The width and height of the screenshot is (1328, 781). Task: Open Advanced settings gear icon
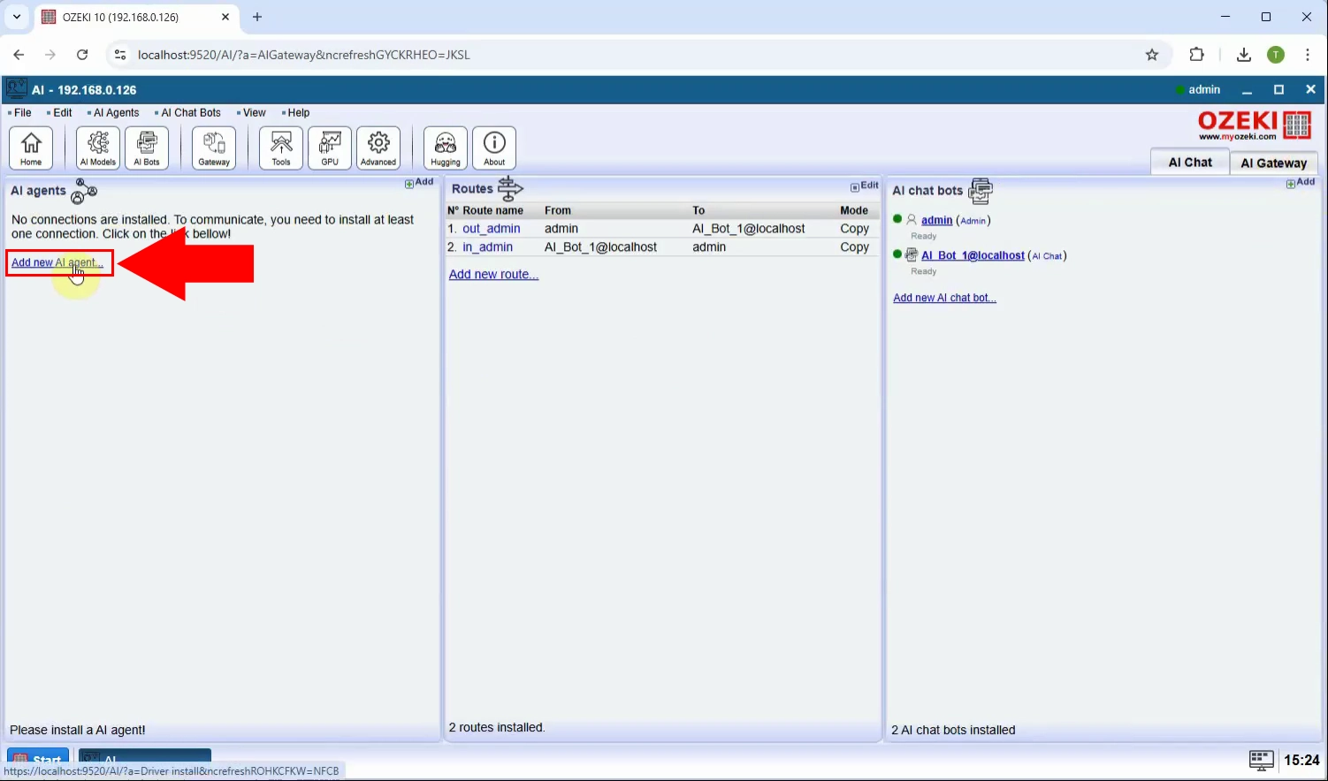tap(378, 148)
